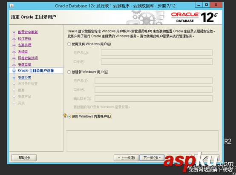Image resolution: width=236 pixels, height=175 pixels.
Task: Click the new user 口令(A) field
Action: coord(153,90)
